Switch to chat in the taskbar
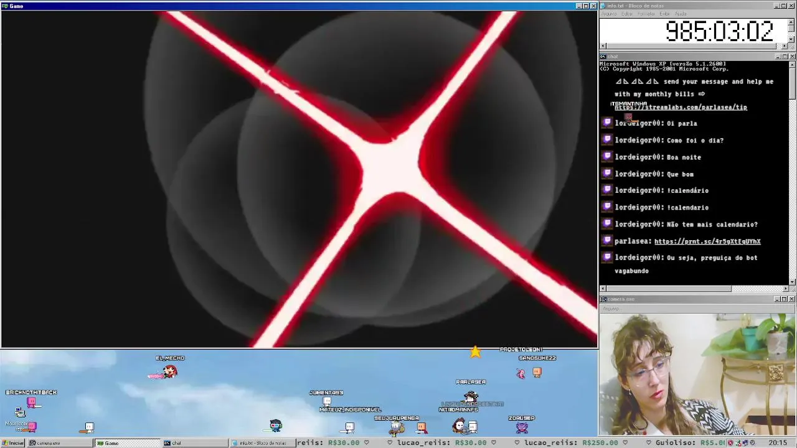This screenshot has height=448, width=797. pyautogui.click(x=195, y=443)
